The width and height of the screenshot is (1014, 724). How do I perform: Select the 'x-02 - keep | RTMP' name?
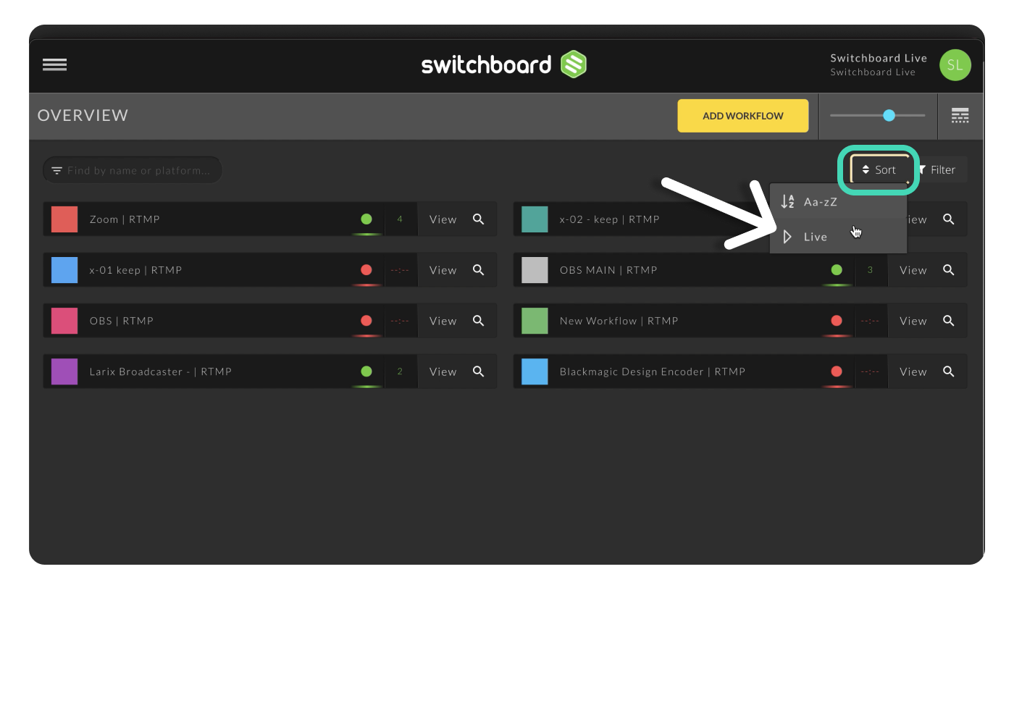point(610,219)
